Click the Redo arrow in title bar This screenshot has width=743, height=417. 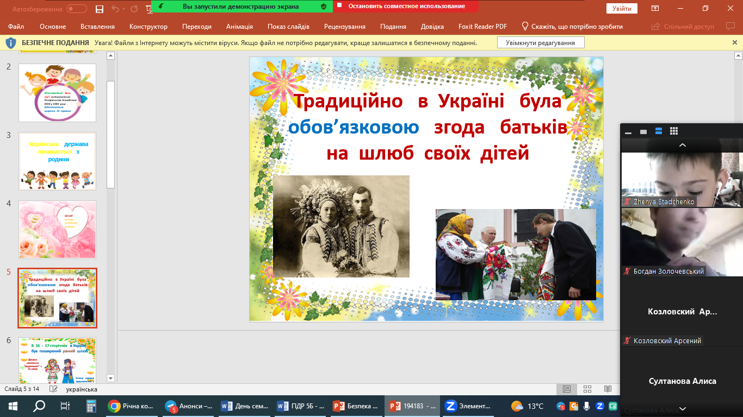tap(134, 9)
